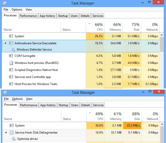Image resolution: width=166 pixels, height=143 pixels.
Task: Sort by Name column in top Task Manager
Action: pos(31,27)
